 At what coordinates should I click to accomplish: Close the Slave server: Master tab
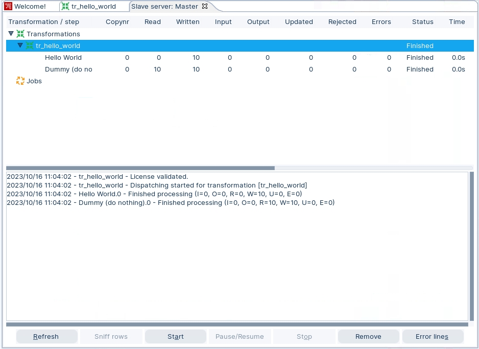tap(205, 7)
